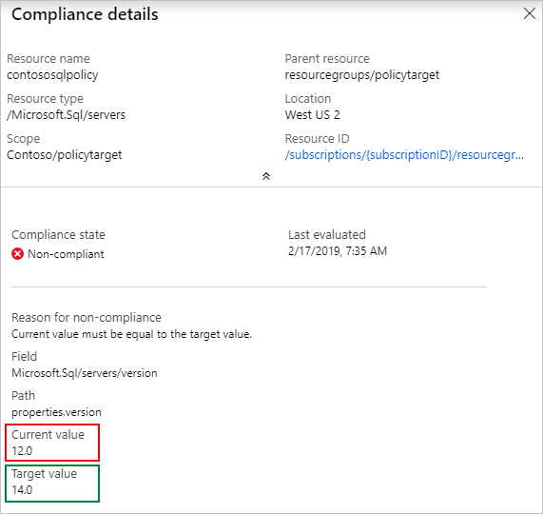Click the Scope label
This screenshot has width=543, height=514.
[23, 139]
